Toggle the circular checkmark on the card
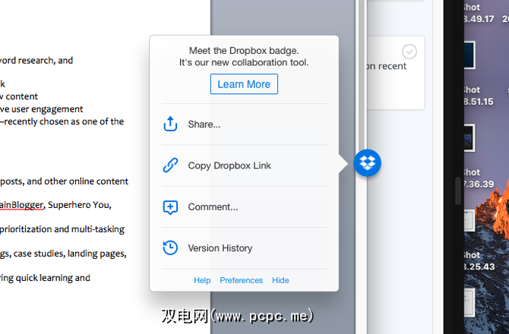 tap(409, 52)
